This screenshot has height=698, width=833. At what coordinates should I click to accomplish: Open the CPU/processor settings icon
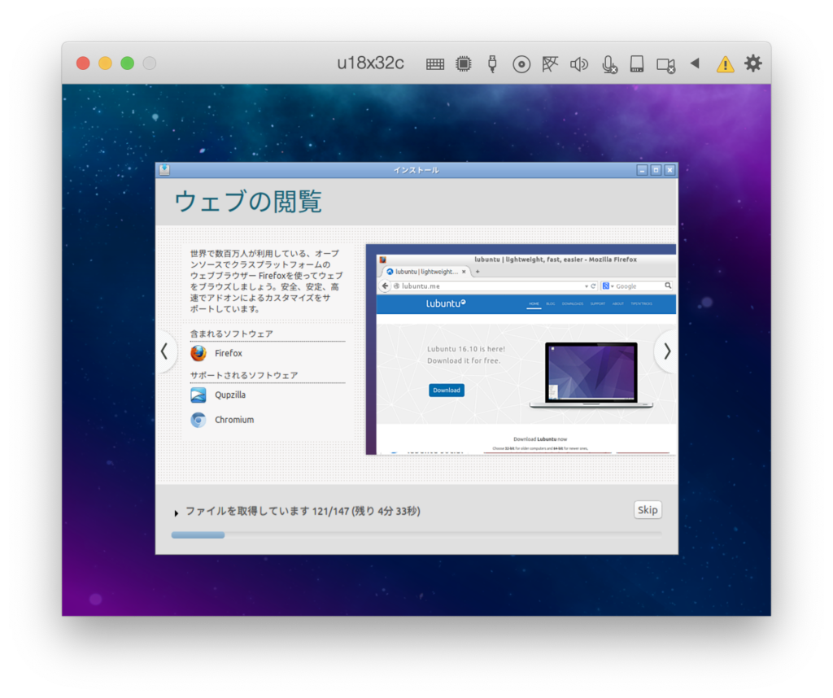click(x=463, y=63)
